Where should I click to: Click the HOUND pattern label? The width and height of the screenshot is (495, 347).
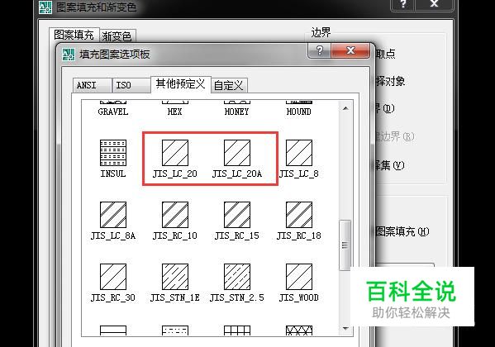(298, 112)
